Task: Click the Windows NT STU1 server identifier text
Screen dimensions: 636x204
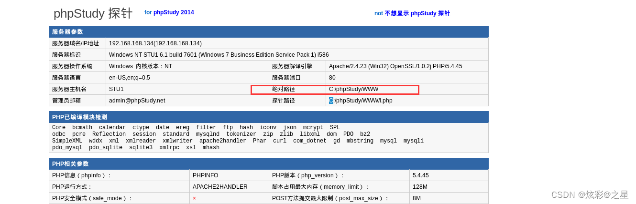Action: tap(219, 55)
